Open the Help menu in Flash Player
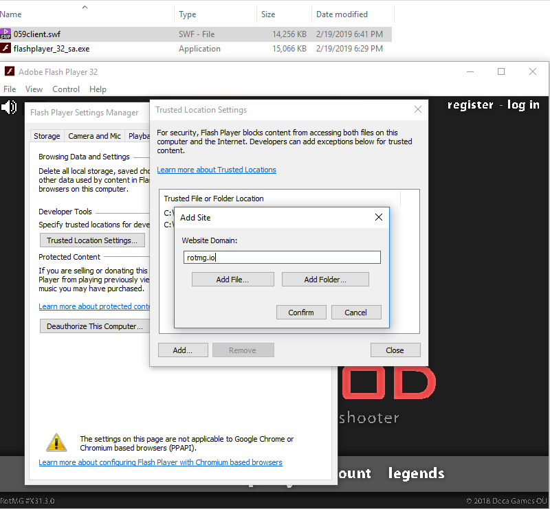The width and height of the screenshot is (550, 509). 98,89
